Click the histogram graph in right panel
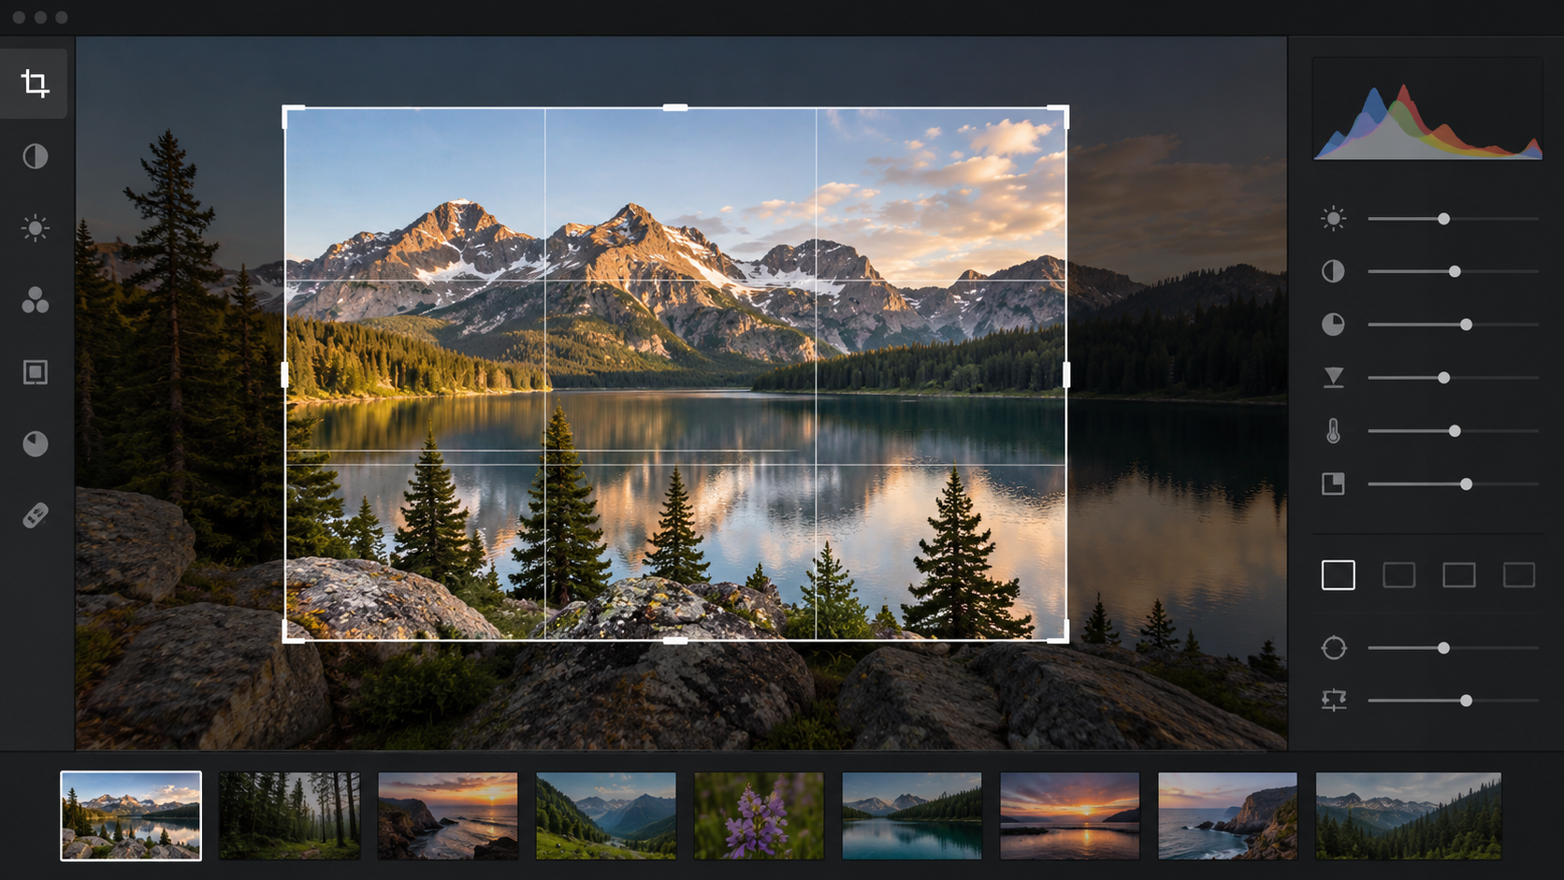This screenshot has height=880, width=1564. pos(1427,109)
